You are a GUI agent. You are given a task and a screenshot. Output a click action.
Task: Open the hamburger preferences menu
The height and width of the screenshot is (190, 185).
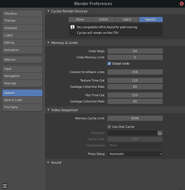tap(5, 186)
